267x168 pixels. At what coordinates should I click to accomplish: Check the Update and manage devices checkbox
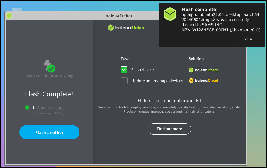pos(124,81)
